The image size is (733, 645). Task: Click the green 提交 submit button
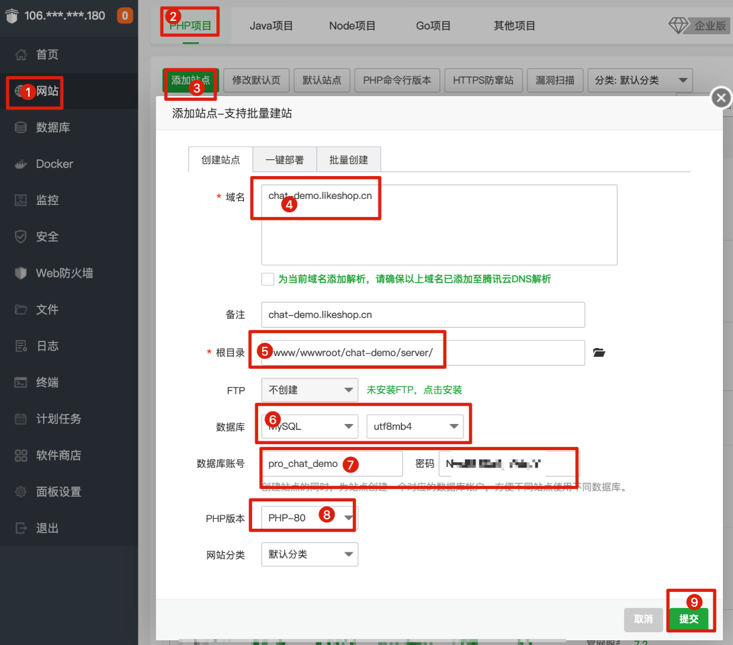pyautogui.click(x=689, y=619)
